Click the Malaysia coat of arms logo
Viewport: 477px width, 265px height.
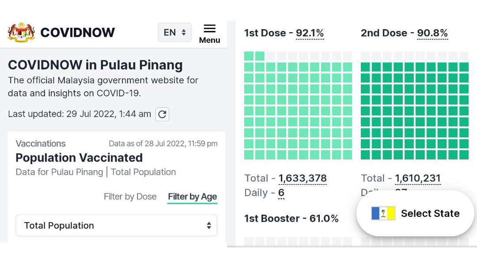(x=21, y=32)
